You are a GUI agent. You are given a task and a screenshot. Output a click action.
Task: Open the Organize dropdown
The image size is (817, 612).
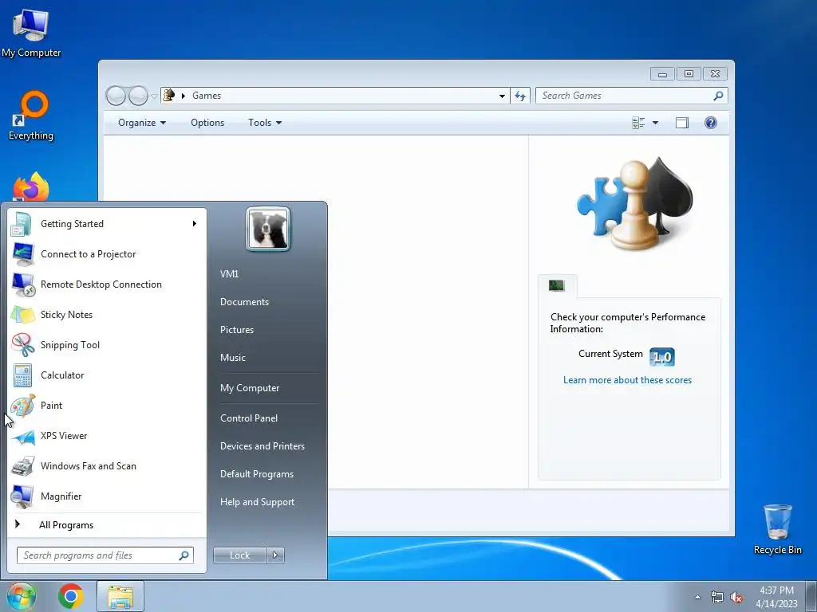click(x=142, y=123)
